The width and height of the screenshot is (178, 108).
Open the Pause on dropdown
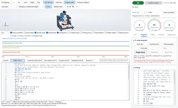pos(90,61)
